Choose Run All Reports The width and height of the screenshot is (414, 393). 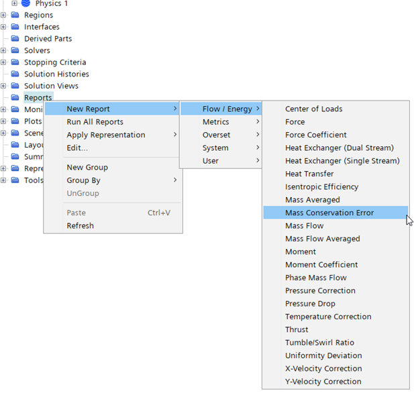95,122
